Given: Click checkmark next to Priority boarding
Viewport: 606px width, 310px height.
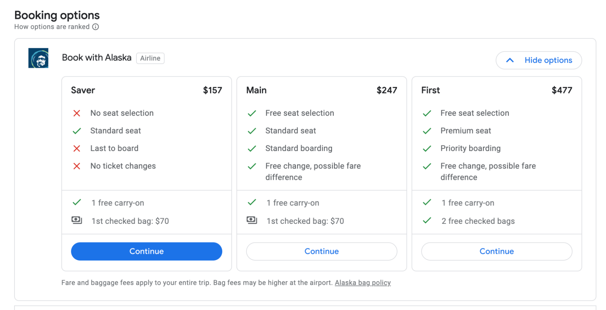Looking at the screenshot, I should [427, 148].
